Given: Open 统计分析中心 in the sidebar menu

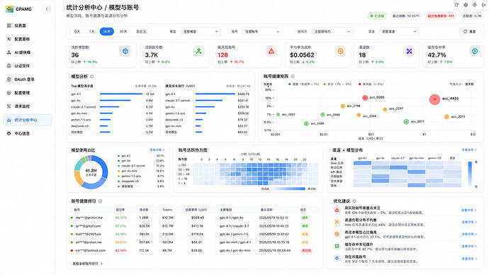Looking at the screenshot, I should click(28, 120).
